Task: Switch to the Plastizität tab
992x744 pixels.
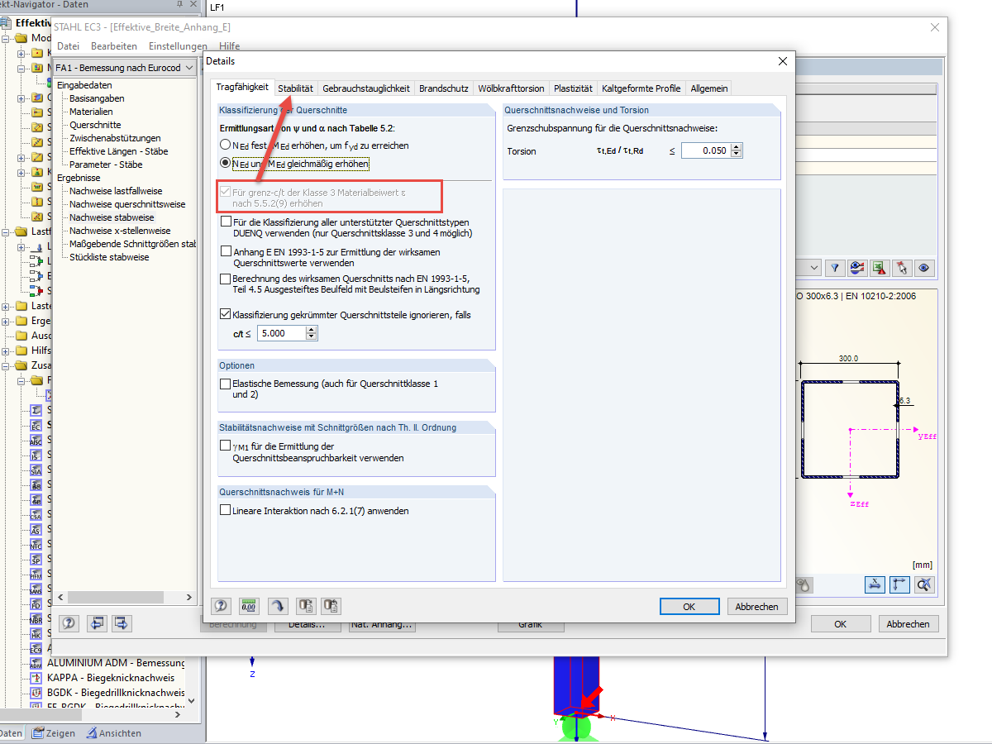Action: pyautogui.click(x=573, y=88)
